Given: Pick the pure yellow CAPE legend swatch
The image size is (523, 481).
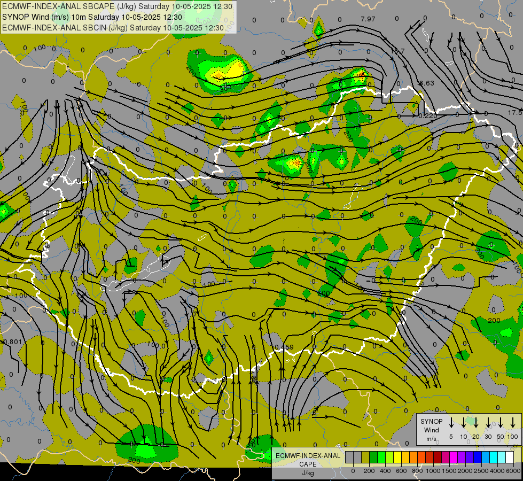Looking at the screenshot, I should (x=397, y=457).
